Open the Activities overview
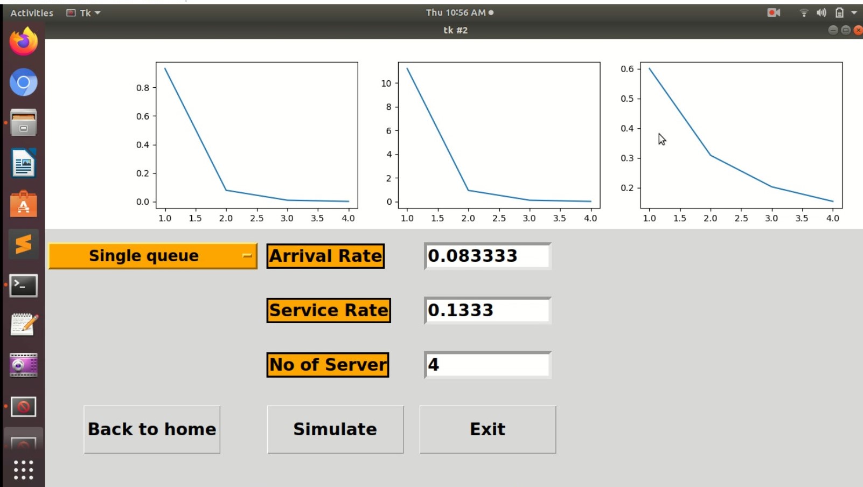 pyautogui.click(x=32, y=12)
